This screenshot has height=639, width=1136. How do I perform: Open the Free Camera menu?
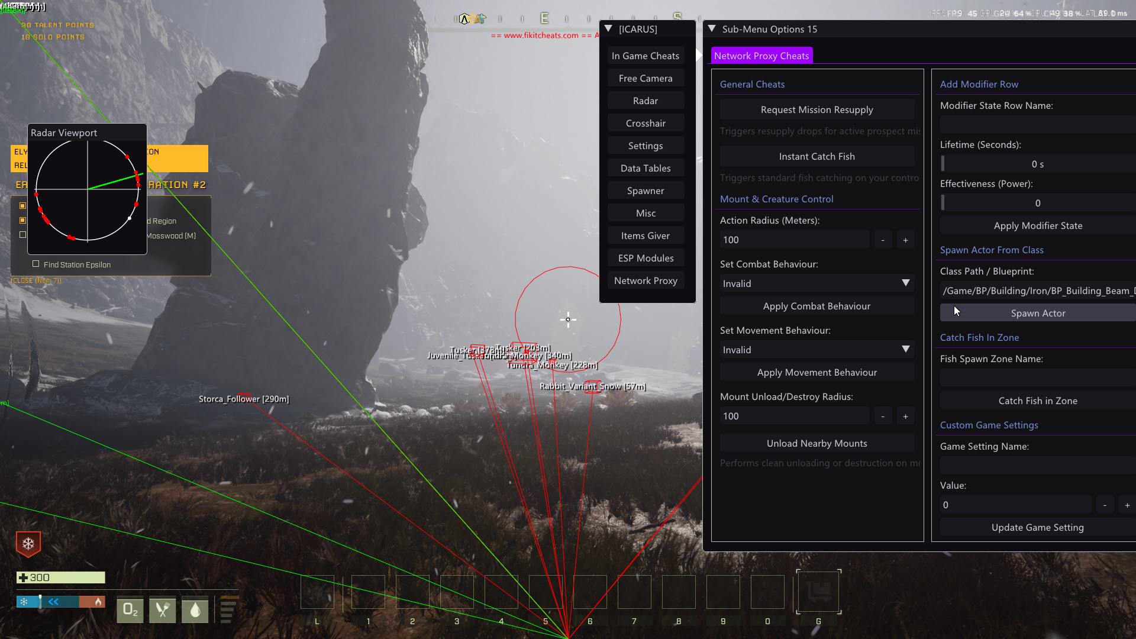pyautogui.click(x=646, y=78)
